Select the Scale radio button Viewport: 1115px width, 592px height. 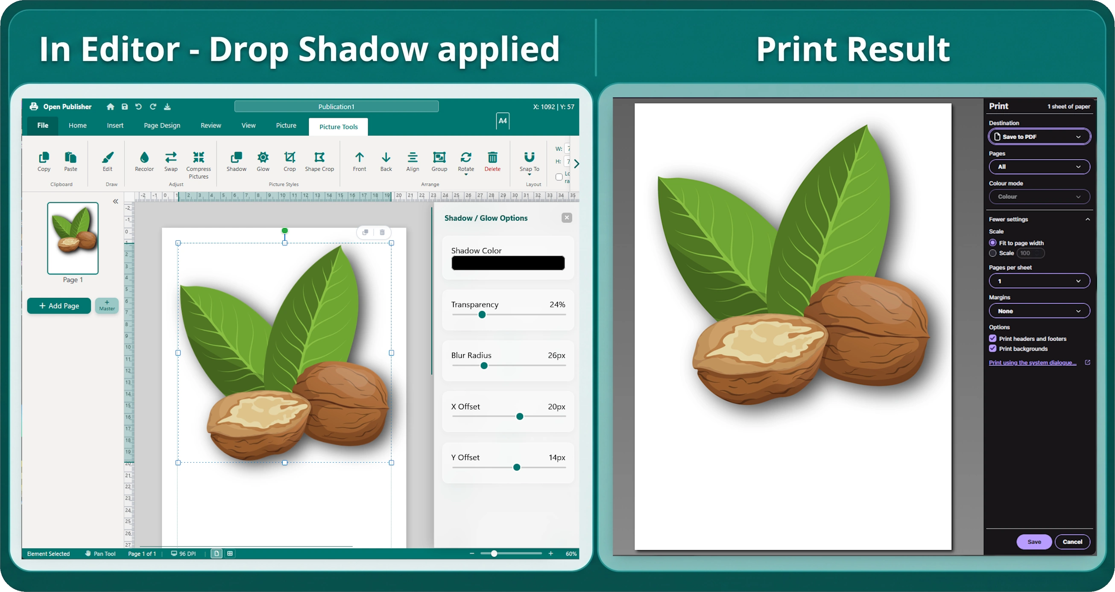tap(992, 253)
